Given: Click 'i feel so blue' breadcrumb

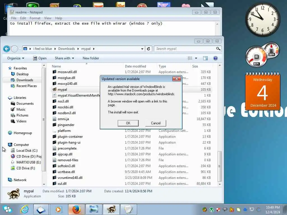Looking at the screenshot, I should (x=43, y=49).
